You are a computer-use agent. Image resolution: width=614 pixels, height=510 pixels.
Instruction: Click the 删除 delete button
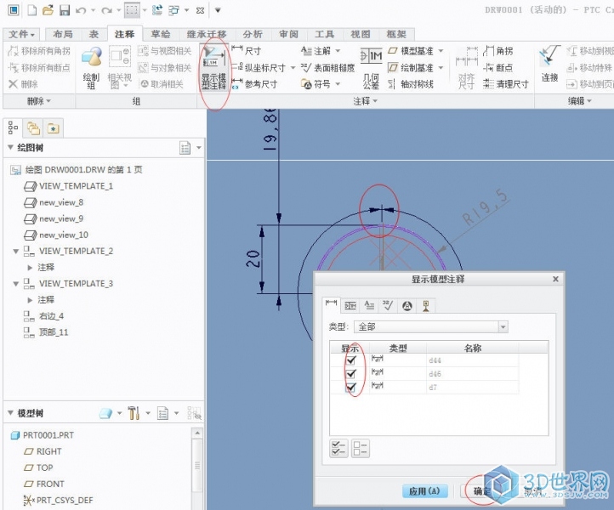[23, 84]
